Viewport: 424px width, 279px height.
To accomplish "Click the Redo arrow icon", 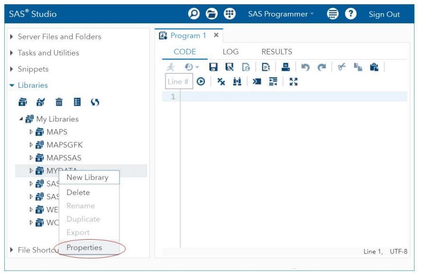I will pyautogui.click(x=322, y=67).
